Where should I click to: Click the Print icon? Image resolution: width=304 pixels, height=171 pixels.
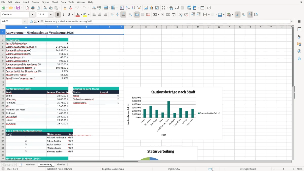tap(32, 8)
